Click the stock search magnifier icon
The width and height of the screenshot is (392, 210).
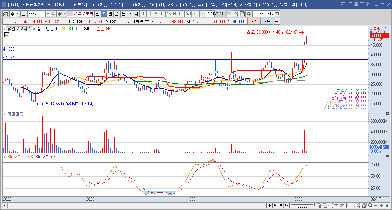53,13
